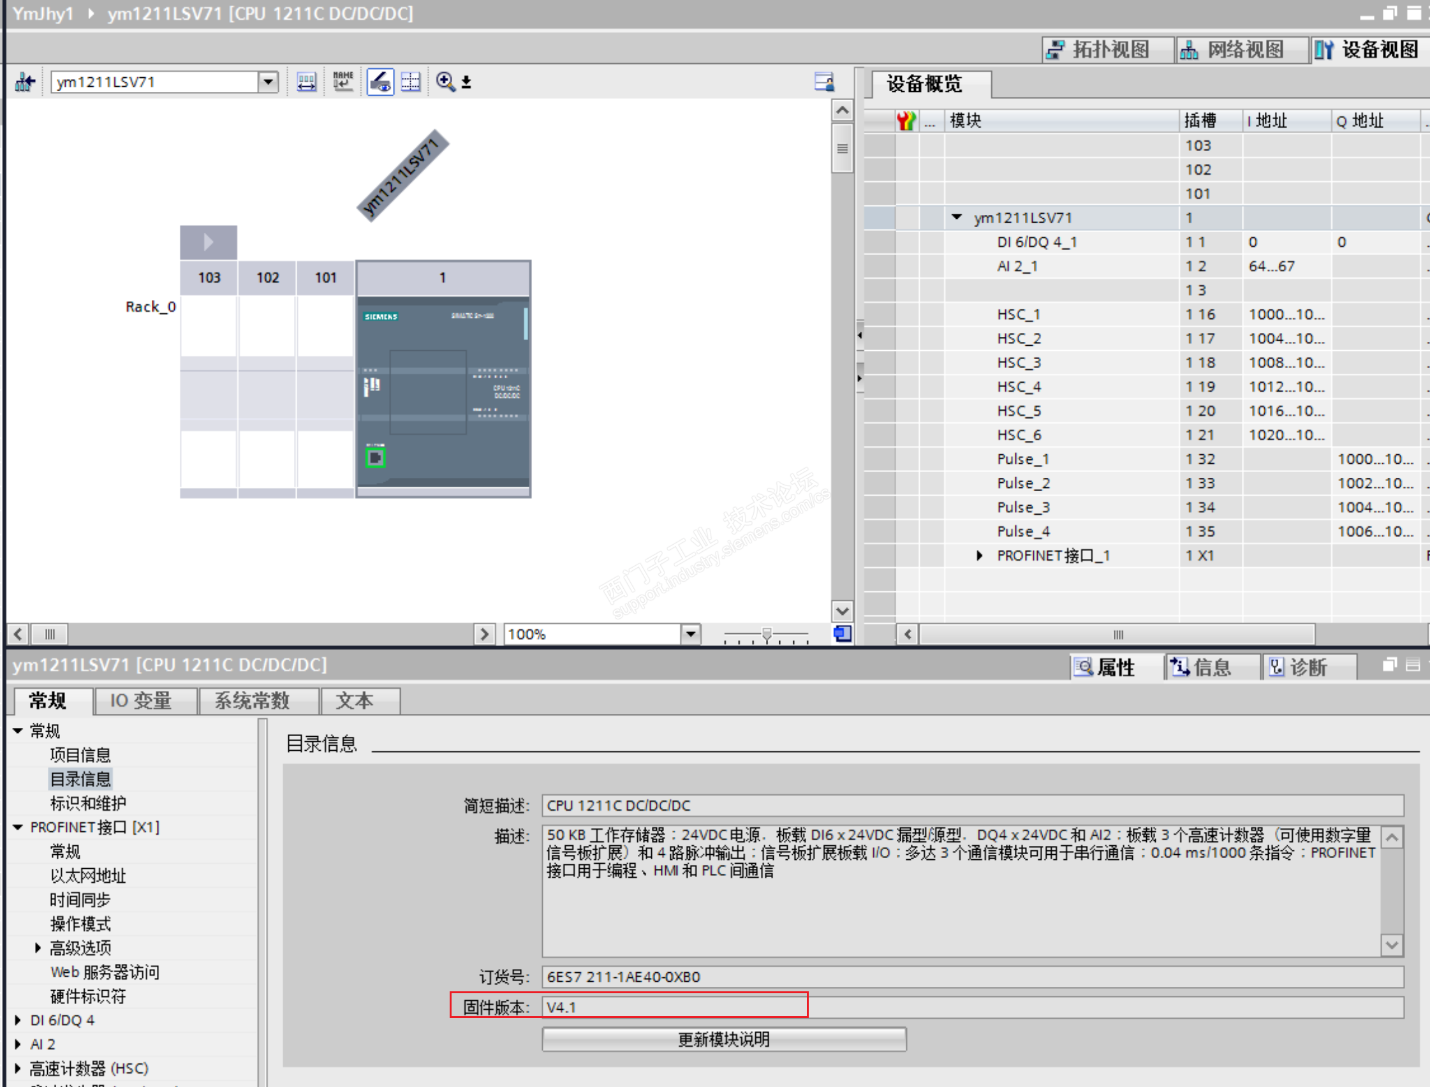This screenshot has width=1430, height=1087.
Task: Open the IO 变量 tab
Action: 141,700
